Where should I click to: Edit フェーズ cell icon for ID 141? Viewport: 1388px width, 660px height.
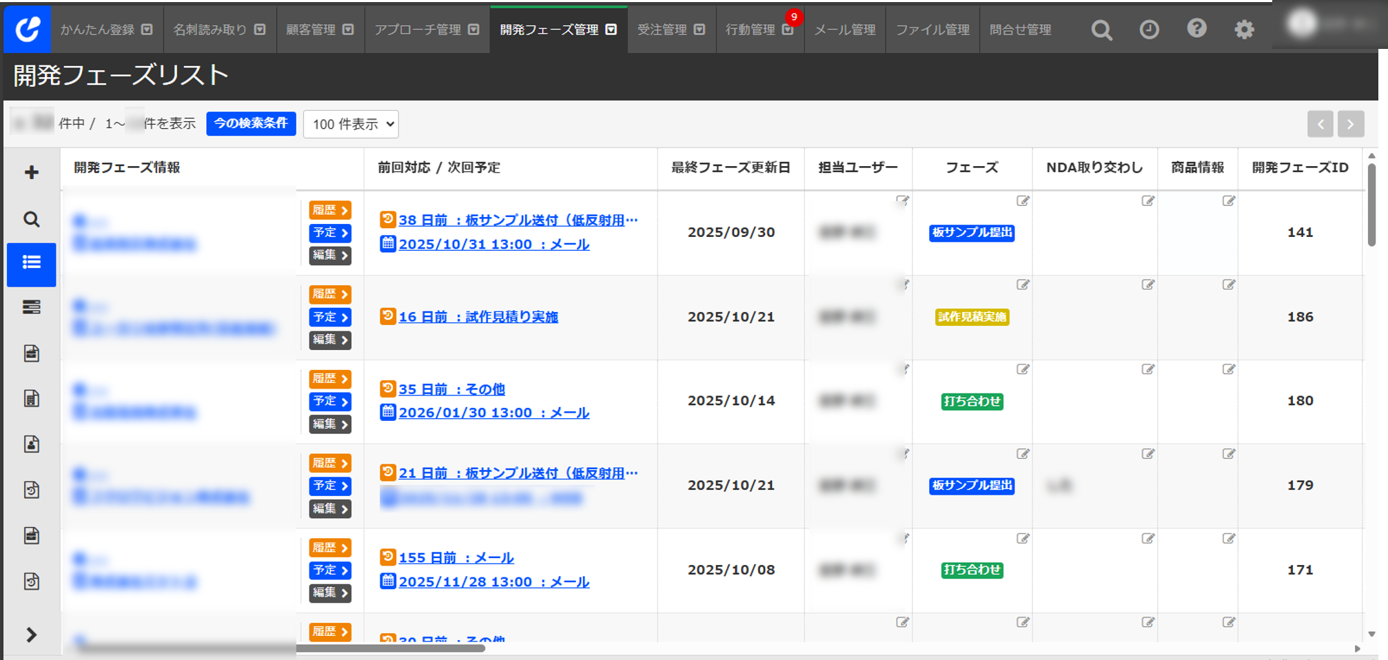click(1023, 200)
